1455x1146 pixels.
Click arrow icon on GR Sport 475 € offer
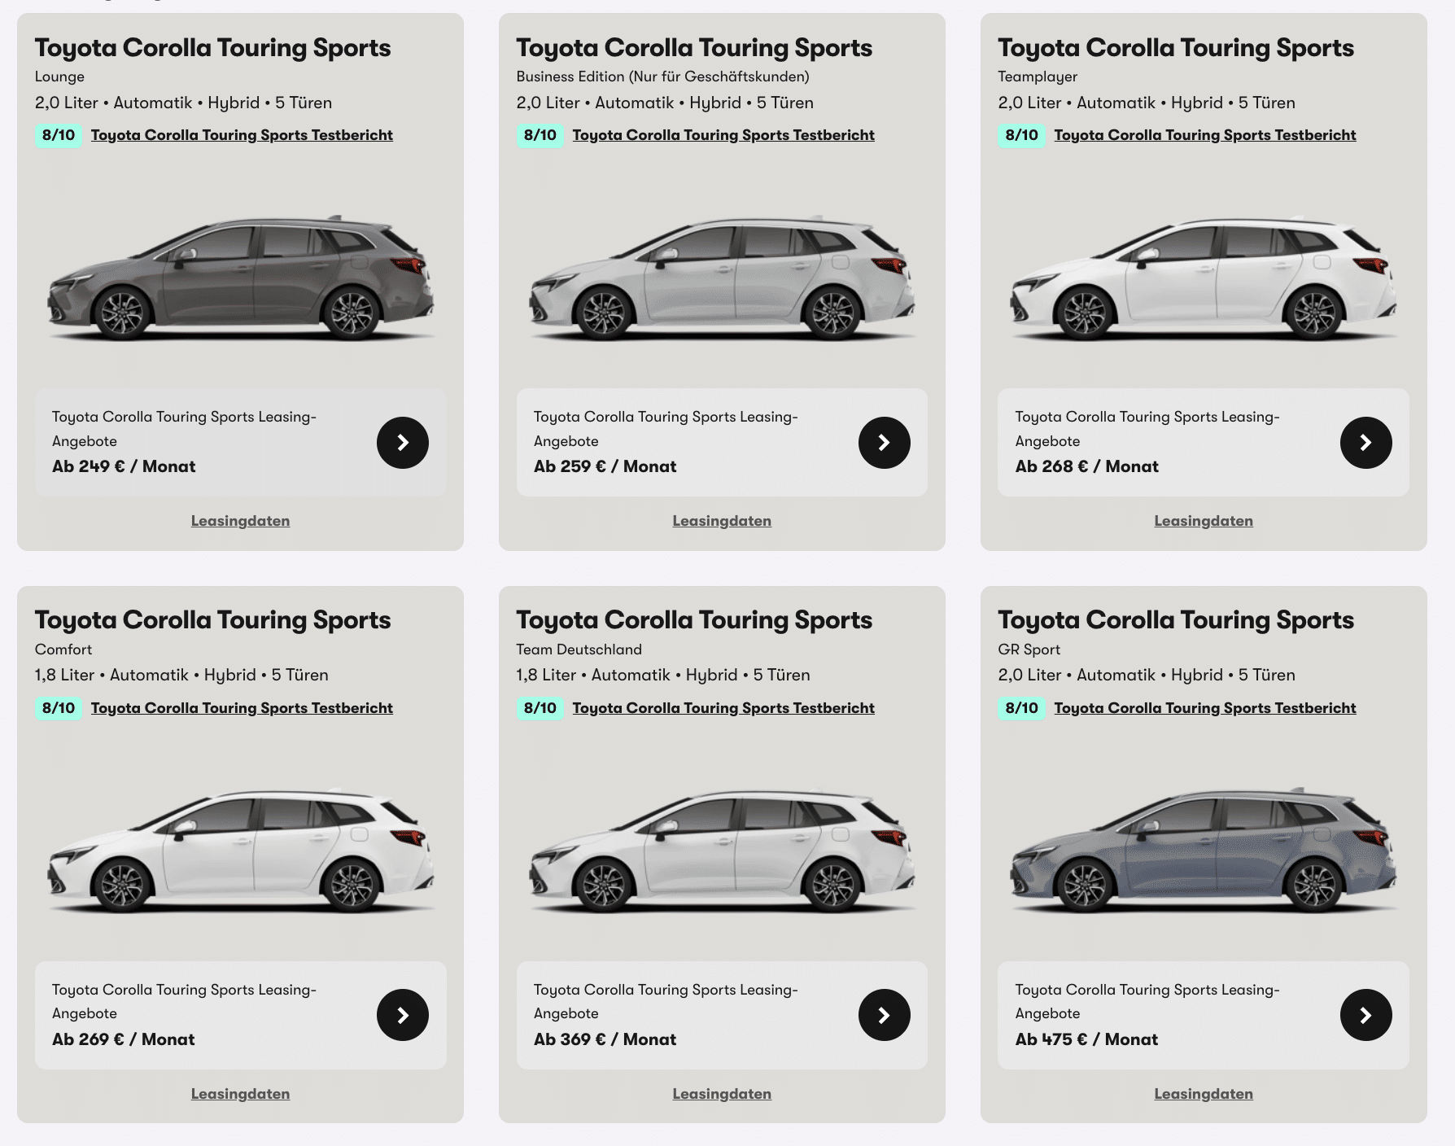pos(1366,1015)
